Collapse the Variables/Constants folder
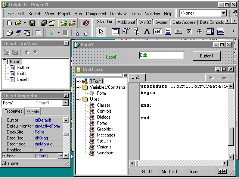The height and width of the screenshot is (179, 239). pos(78,87)
